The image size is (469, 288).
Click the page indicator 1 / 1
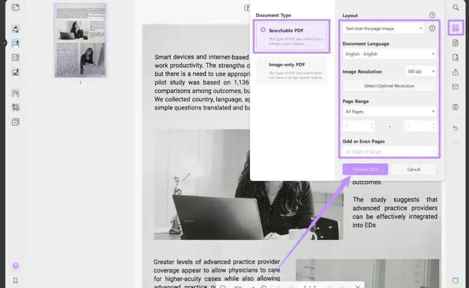click(310, 286)
